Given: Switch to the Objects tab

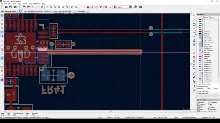Looking at the screenshot, I should click(x=206, y=17).
